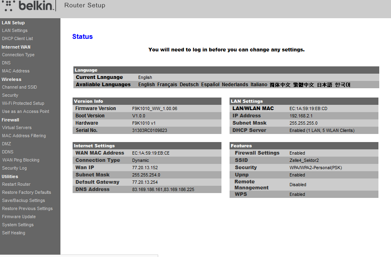Click the Firewall section header

point(10,120)
